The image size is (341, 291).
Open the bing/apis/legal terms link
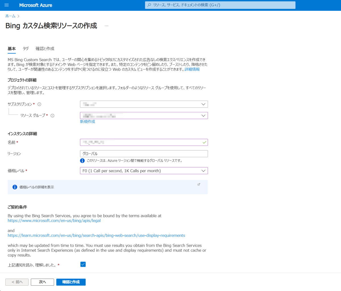(54, 221)
